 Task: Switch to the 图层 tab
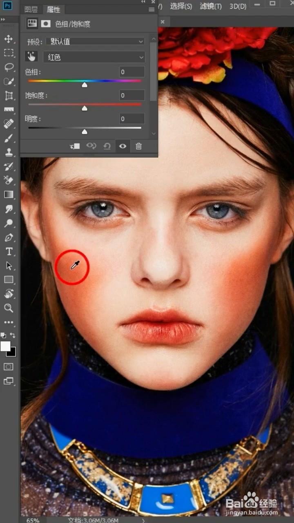[31, 9]
